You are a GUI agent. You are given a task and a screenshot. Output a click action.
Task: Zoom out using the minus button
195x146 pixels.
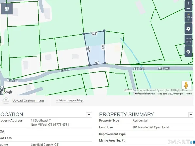pyautogui.click(x=188, y=8)
